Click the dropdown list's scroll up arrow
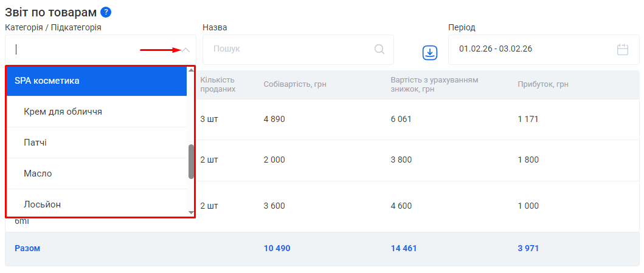The height and width of the screenshot is (273, 644). [x=191, y=70]
